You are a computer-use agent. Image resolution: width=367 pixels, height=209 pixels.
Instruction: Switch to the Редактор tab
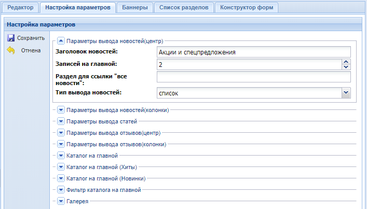coord(20,7)
